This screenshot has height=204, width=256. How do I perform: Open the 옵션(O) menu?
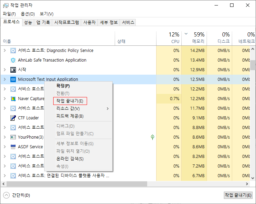point(28,14)
